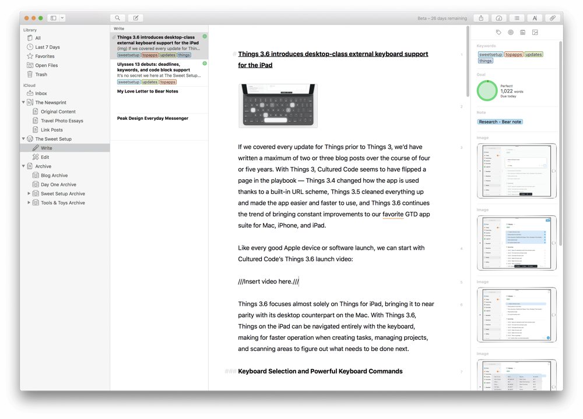Open the Research – Bear note attachment

(x=500, y=122)
